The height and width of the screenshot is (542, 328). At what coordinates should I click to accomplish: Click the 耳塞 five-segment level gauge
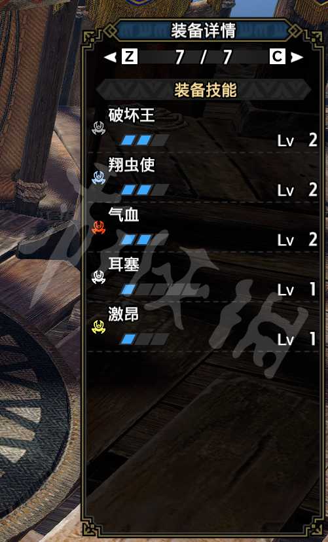pyautogui.click(x=160, y=289)
